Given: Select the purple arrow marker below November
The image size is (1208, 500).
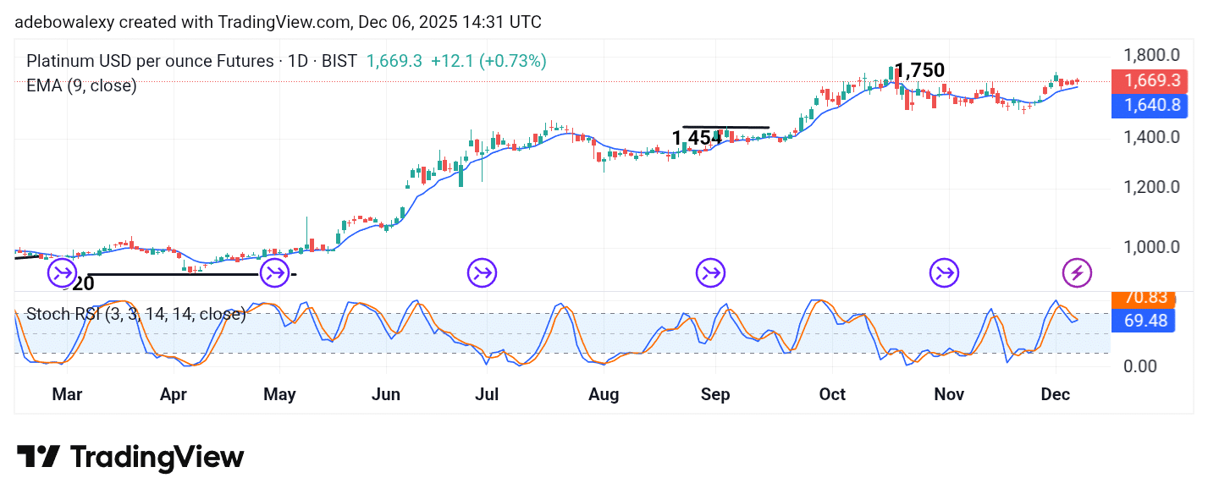Looking at the screenshot, I should [944, 272].
